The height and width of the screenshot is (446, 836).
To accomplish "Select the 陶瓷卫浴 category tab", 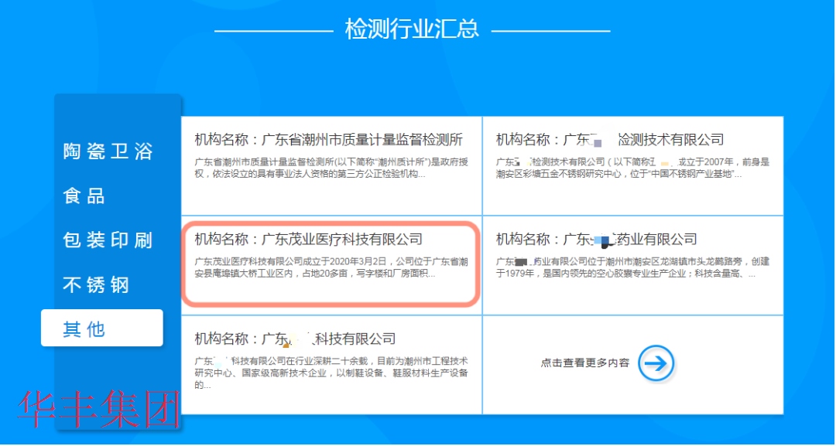I will [x=108, y=152].
